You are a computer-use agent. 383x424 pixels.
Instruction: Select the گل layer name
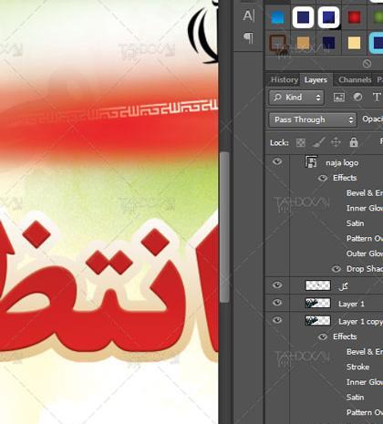(343, 286)
